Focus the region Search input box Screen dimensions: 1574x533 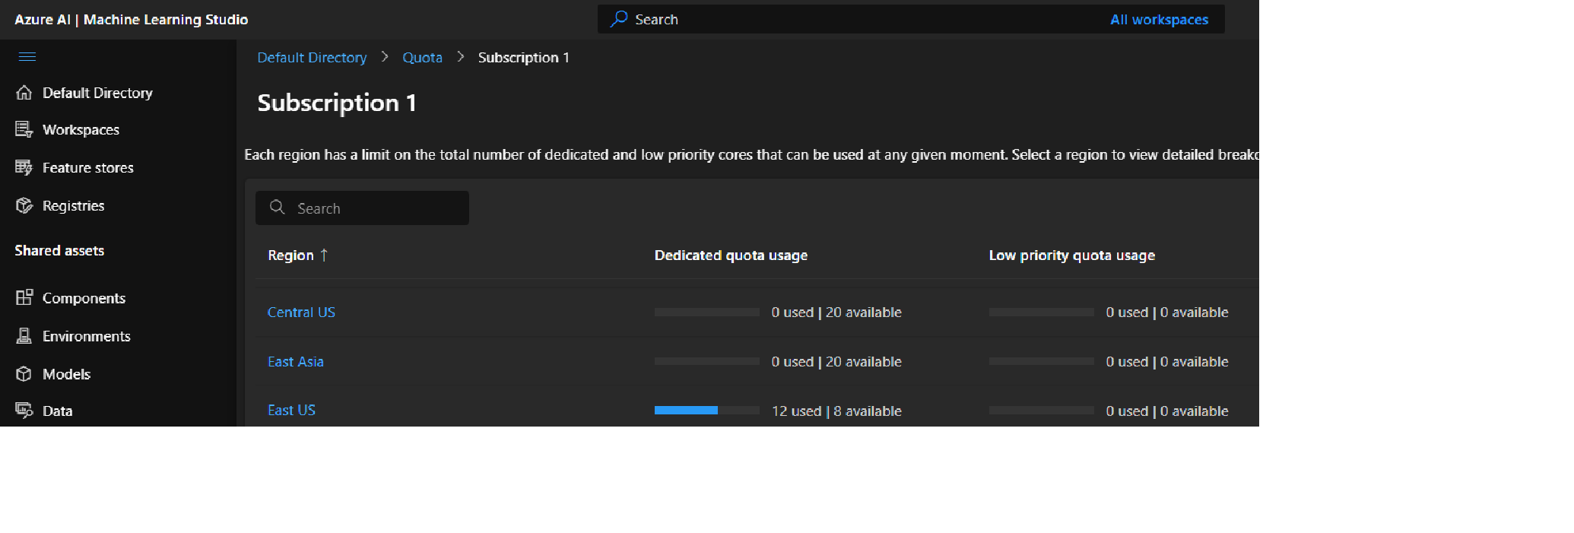click(x=362, y=208)
